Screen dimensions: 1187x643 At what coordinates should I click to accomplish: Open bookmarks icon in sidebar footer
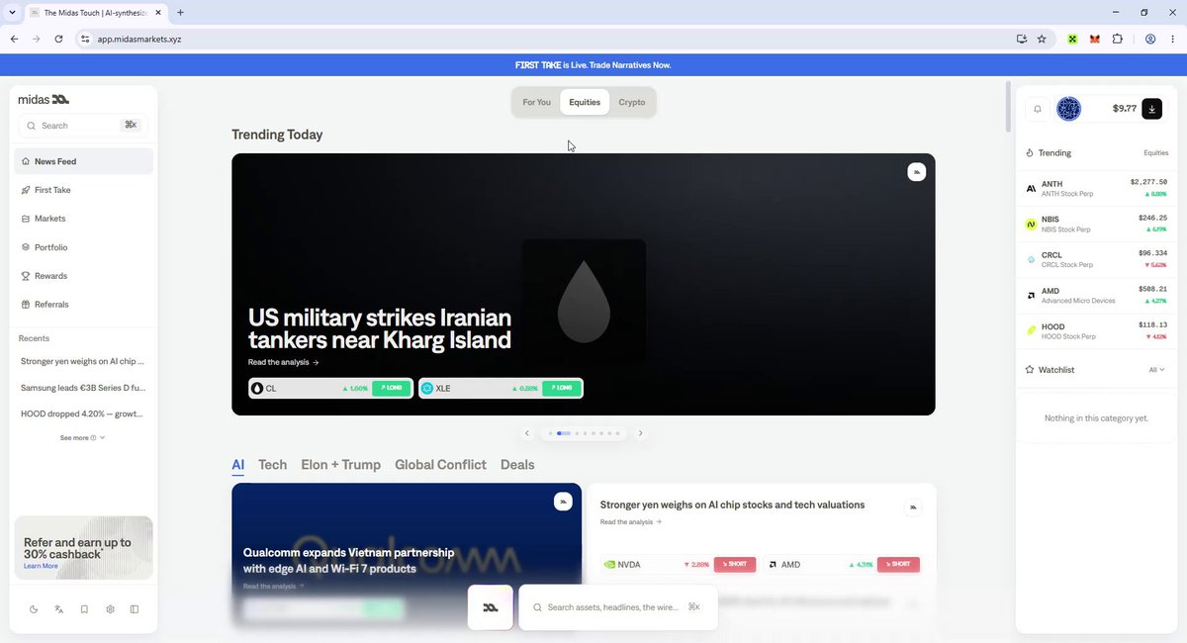pos(84,609)
